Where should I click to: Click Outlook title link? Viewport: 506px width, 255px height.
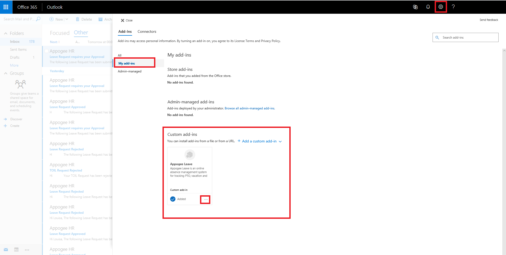[55, 7]
